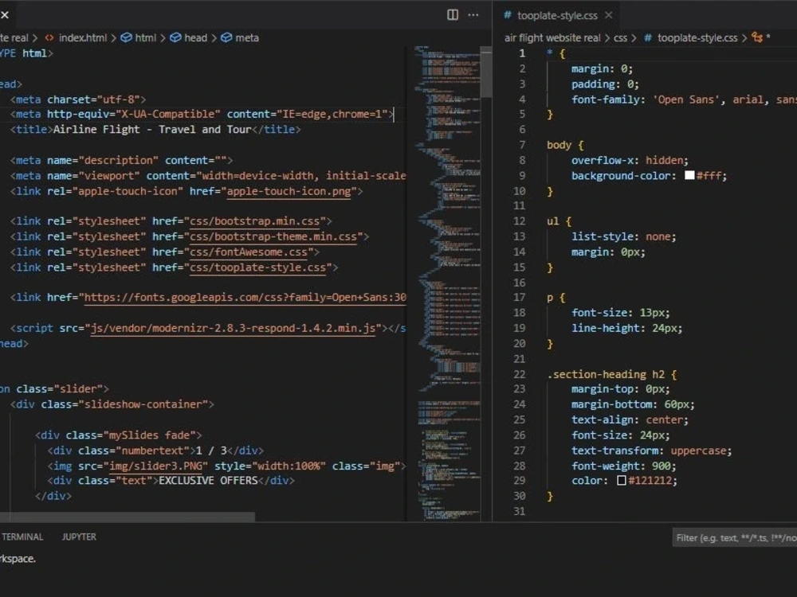Close the left editor tab with the X

click(5, 14)
